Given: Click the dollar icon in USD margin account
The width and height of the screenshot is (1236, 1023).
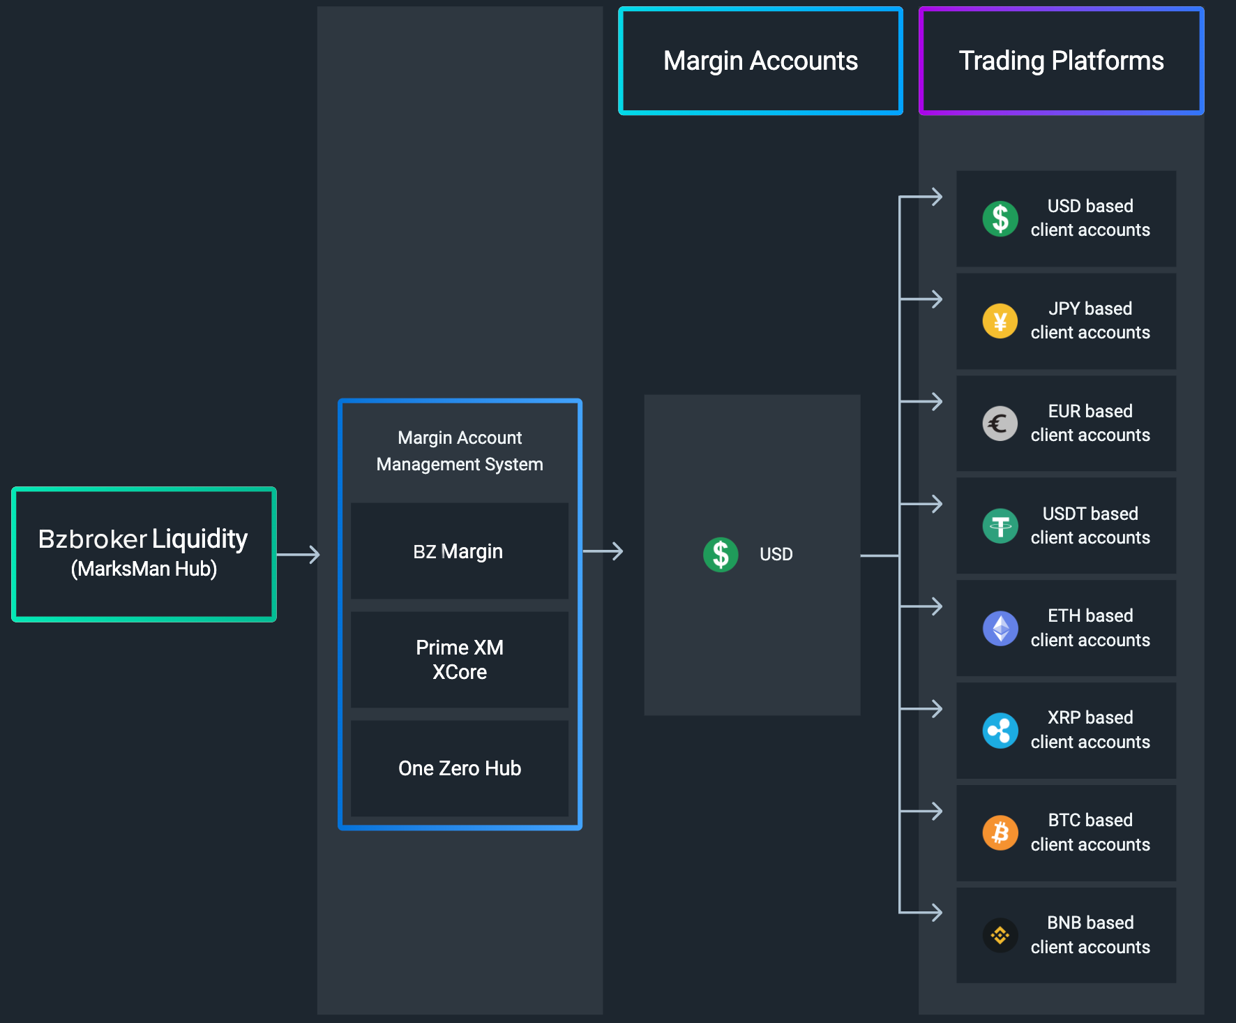Looking at the screenshot, I should pos(721,555).
